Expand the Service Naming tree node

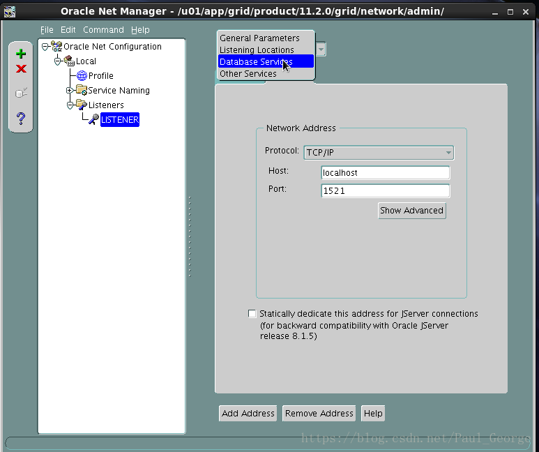click(x=70, y=91)
